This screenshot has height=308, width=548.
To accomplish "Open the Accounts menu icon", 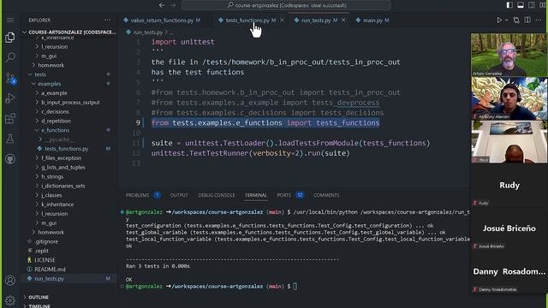I will pyautogui.click(x=10, y=281).
